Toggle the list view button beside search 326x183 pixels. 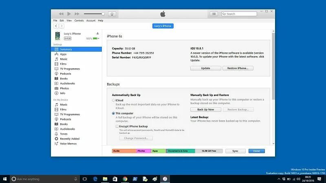pos(214,14)
